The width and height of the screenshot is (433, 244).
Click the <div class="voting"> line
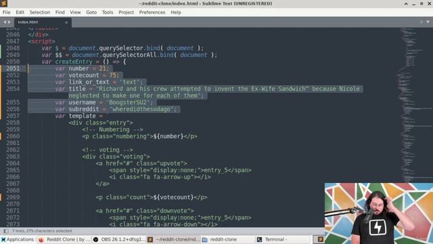point(116,157)
